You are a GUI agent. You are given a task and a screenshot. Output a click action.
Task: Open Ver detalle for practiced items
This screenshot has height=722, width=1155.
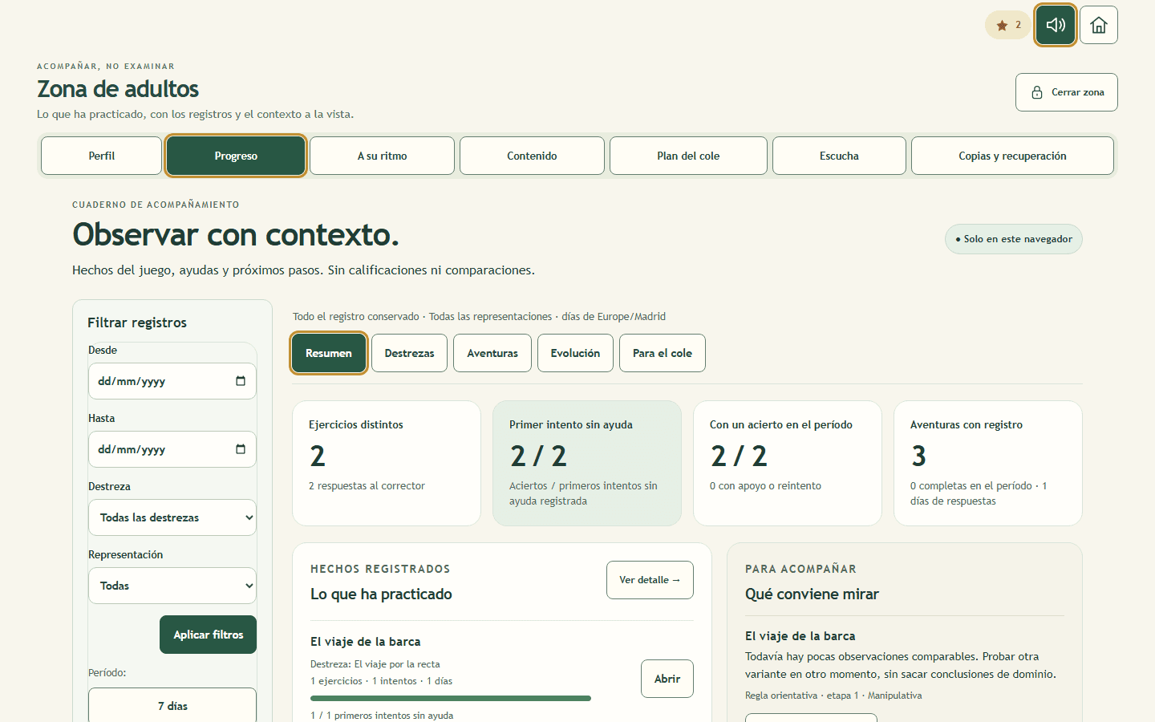650,580
